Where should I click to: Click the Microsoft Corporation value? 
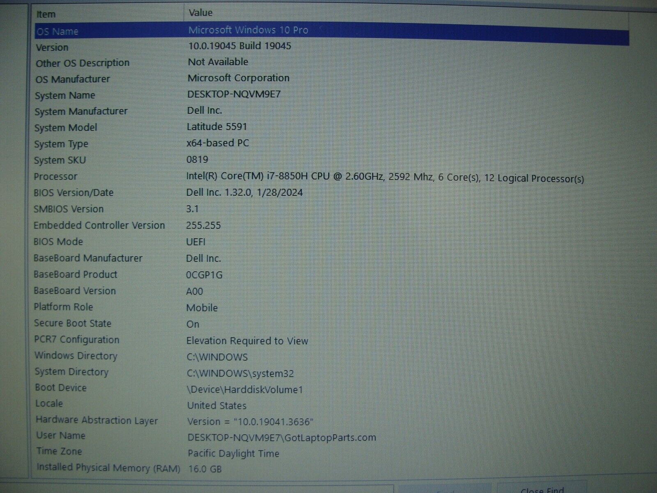pos(239,78)
